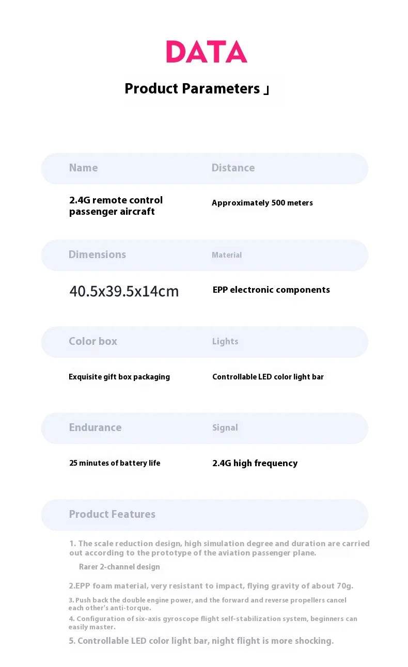Select the Signal header label
This screenshot has width=408, height=667.
(225, 428)
